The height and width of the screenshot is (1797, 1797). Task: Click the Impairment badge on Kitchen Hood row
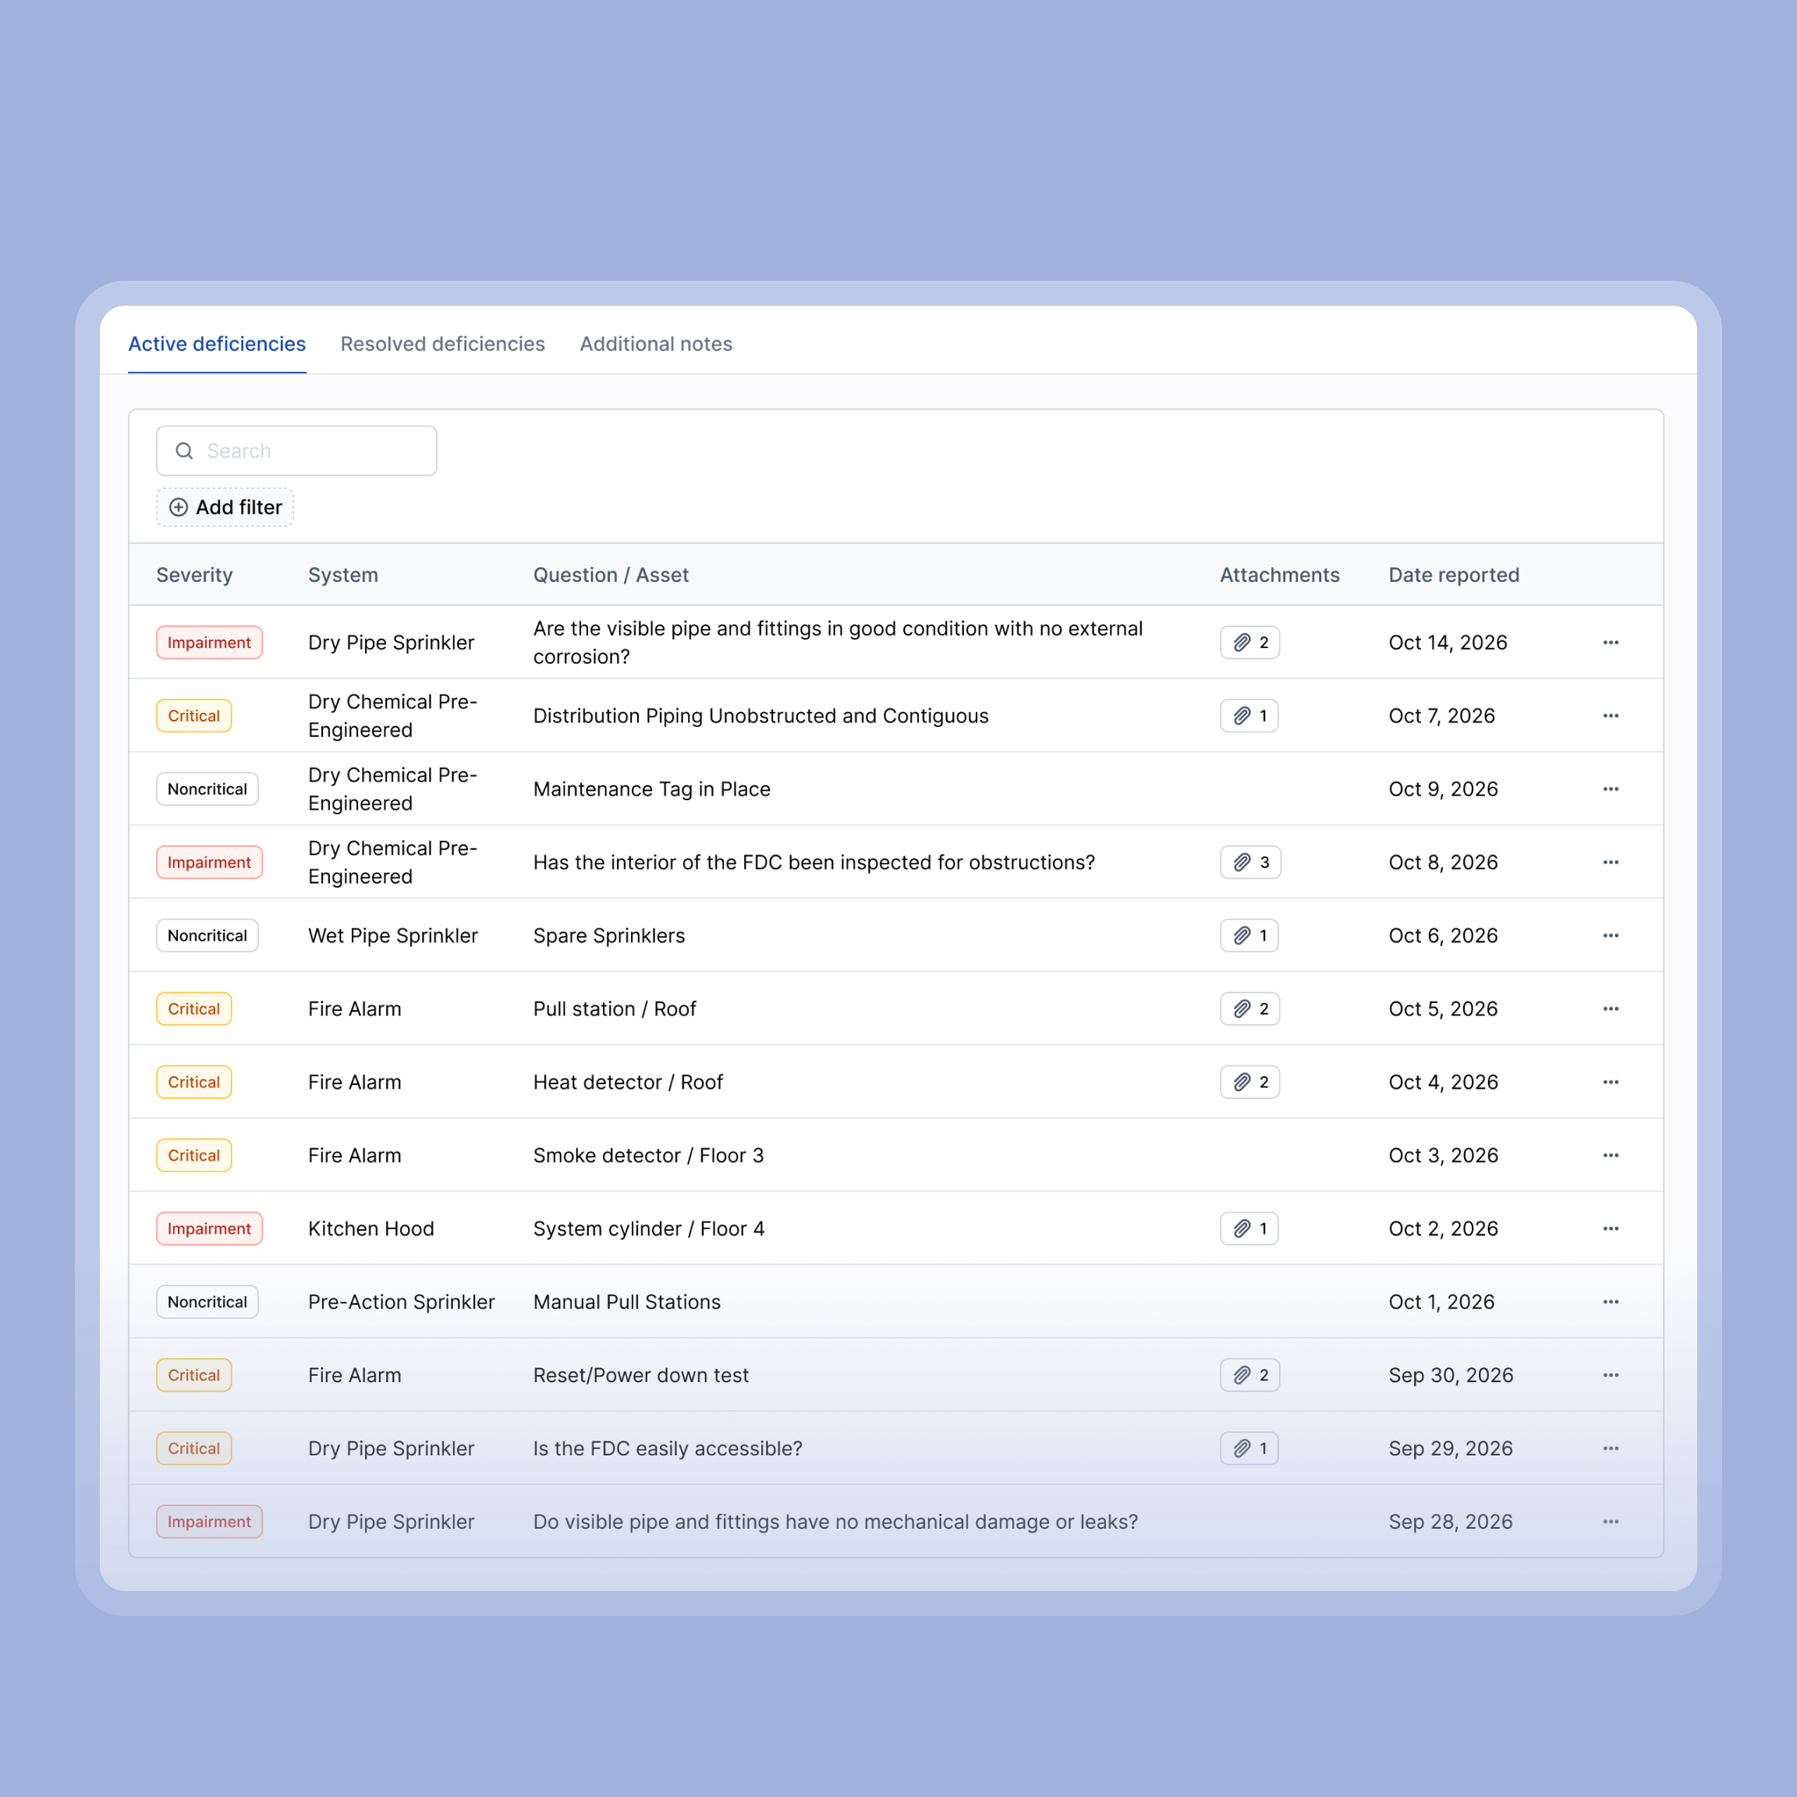(209, 1228)
